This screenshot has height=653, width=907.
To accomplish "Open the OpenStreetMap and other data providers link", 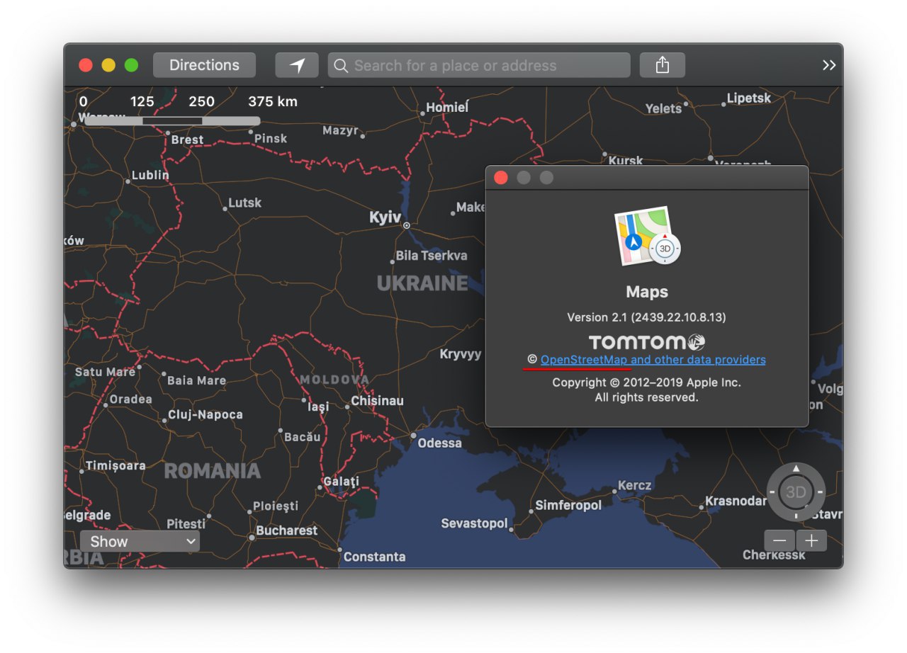I will (x=653, y=360).
